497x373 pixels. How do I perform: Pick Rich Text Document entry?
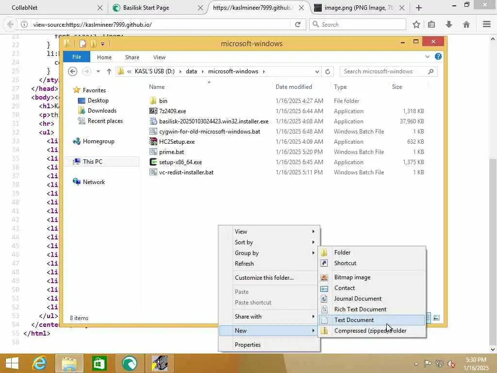(371, 309)
